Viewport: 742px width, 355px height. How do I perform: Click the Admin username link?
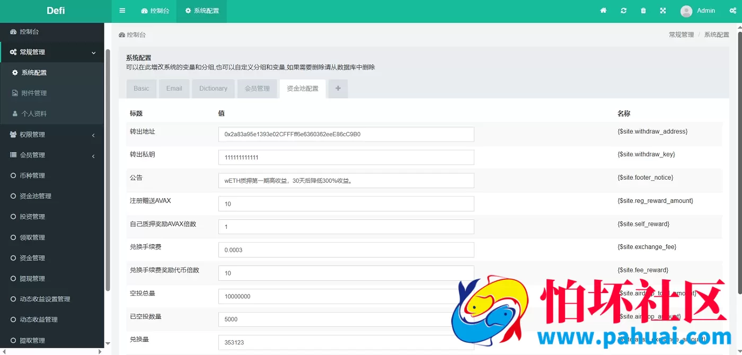(706, 11)
